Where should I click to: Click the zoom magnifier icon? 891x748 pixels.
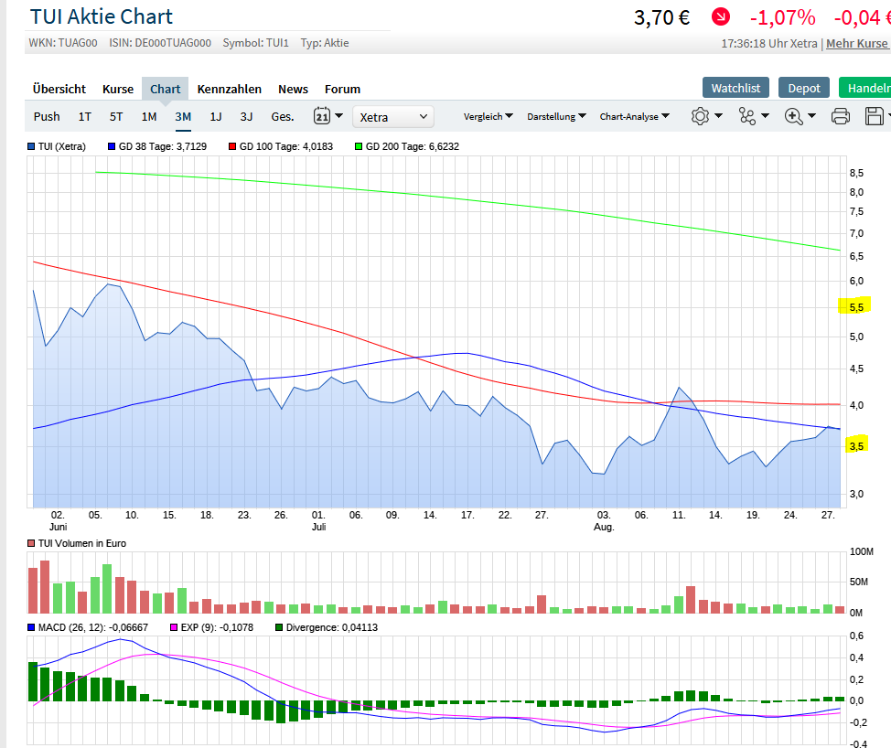point(793,116)
